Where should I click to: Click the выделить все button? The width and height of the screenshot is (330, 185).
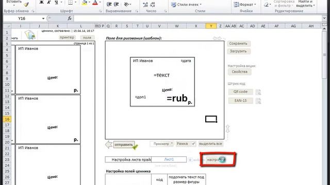coord(210,144)
